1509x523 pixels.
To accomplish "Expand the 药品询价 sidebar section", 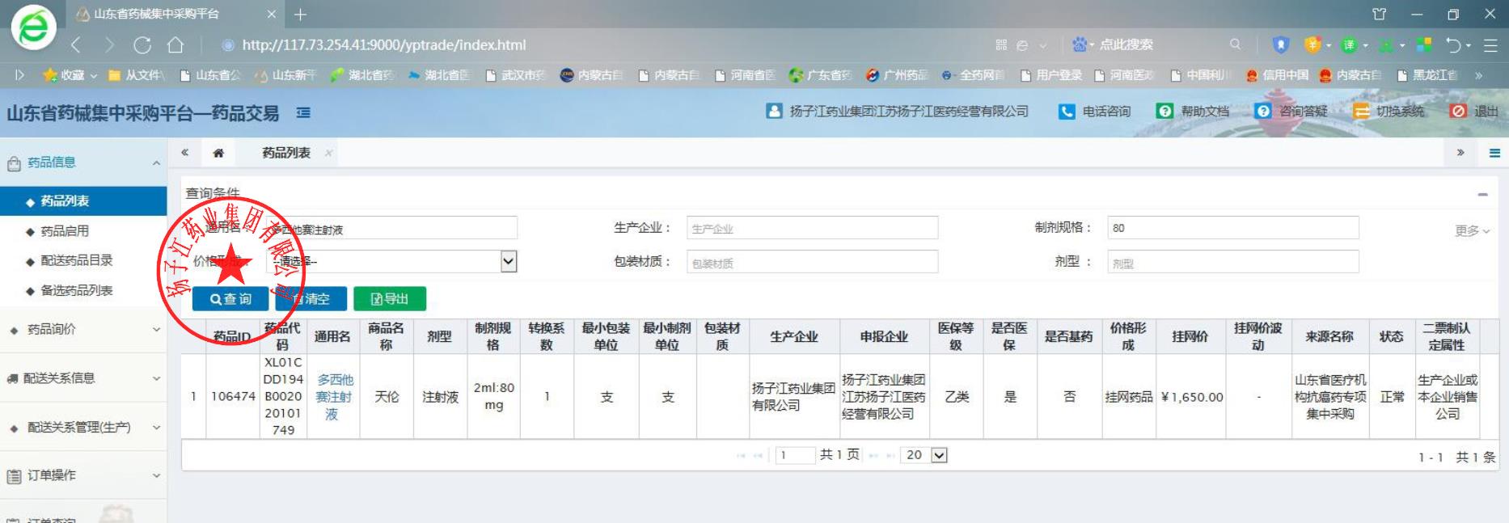I will pyautogui.click(x=83, y=330).
